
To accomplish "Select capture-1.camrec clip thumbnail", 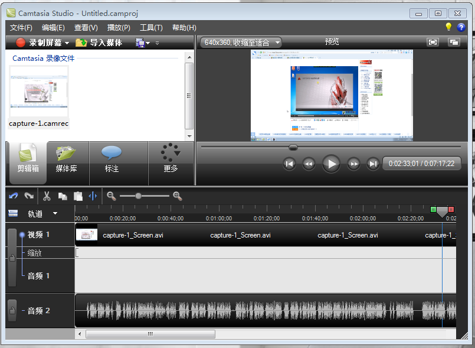I will click(x=39, y=91).
